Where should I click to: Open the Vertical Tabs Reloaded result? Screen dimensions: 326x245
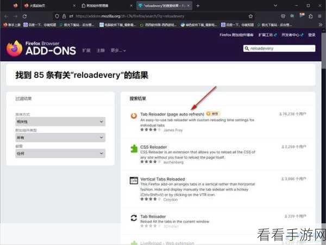pos(162,179)
